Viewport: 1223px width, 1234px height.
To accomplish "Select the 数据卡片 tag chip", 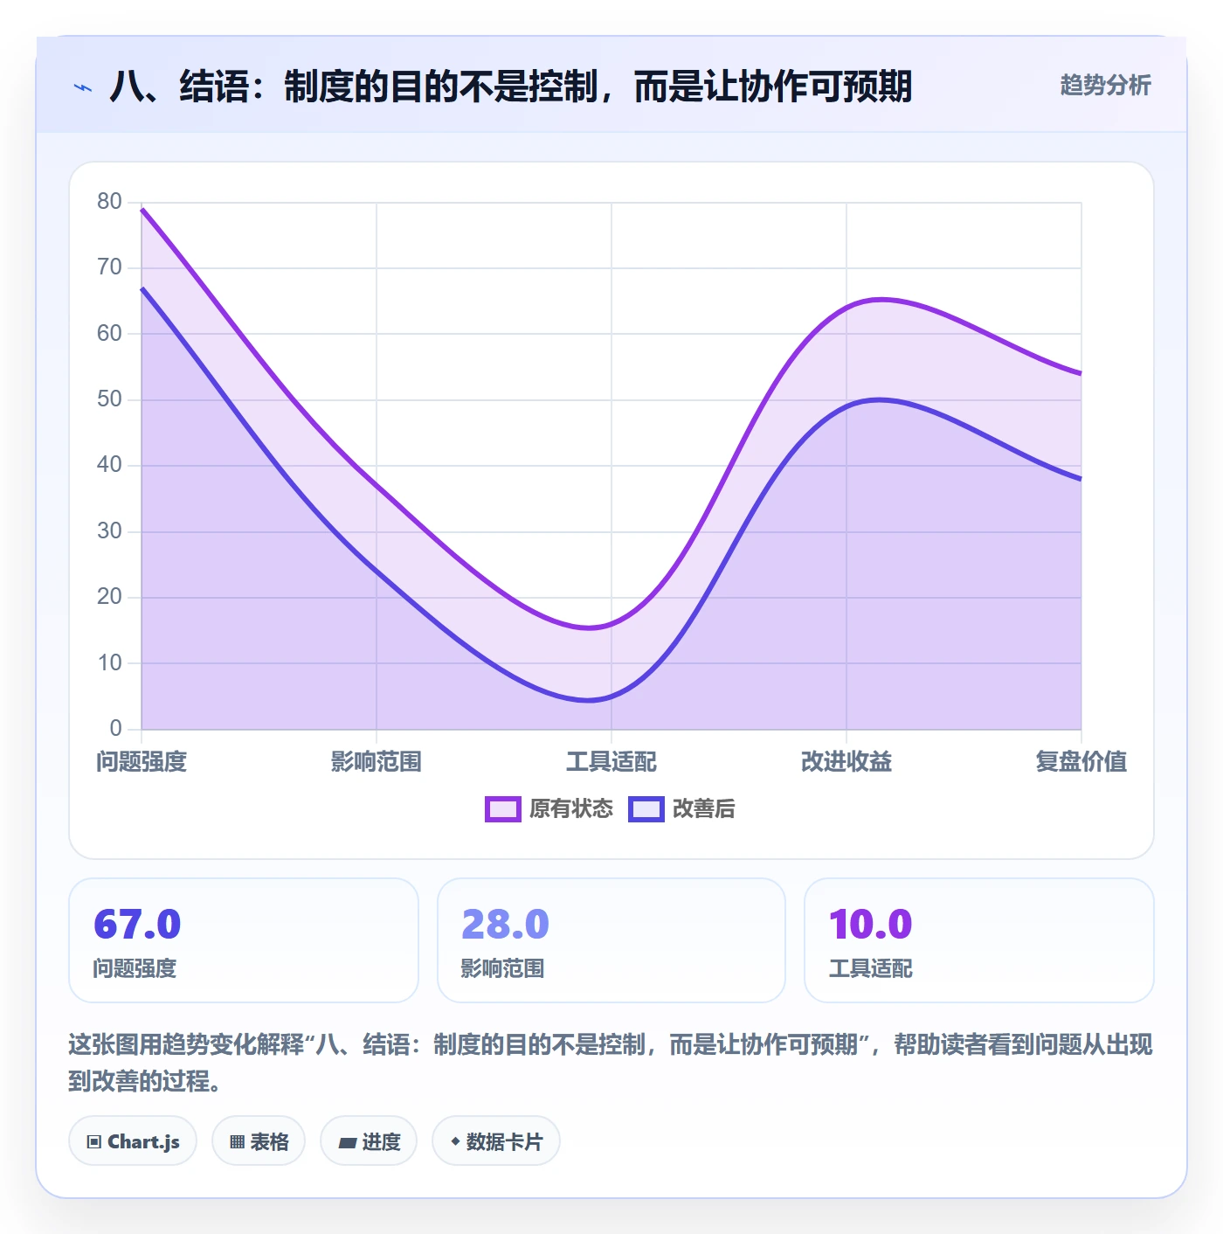I will [496, 1141].
